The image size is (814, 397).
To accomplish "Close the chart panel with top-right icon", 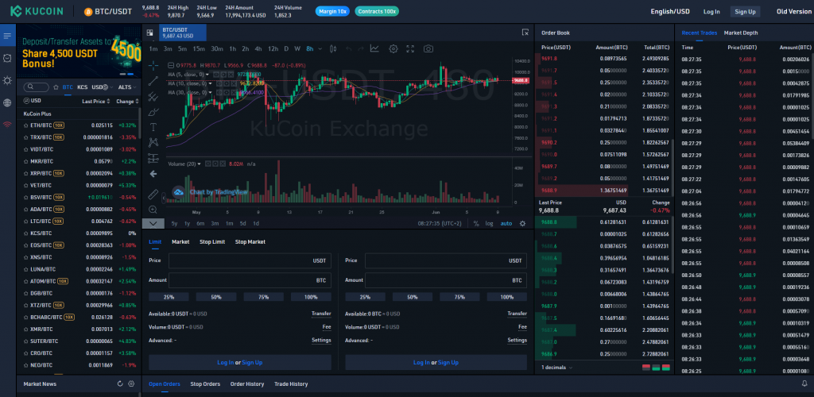I will pyautogui.click(x=525, y=32).
